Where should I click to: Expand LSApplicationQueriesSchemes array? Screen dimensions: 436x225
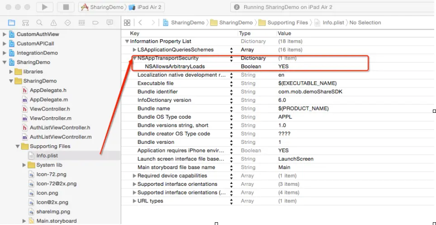135,50
